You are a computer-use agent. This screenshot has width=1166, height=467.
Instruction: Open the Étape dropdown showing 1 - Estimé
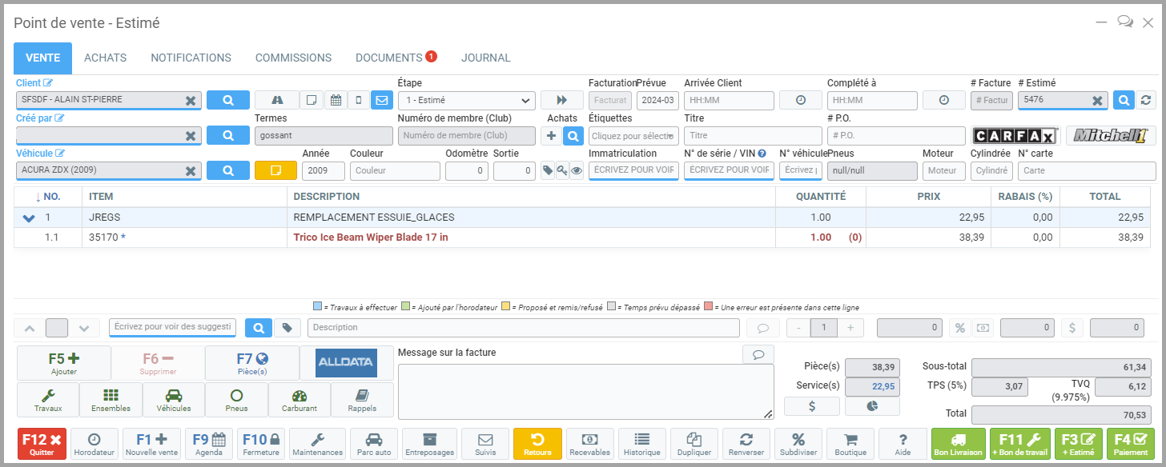[466, 100]
